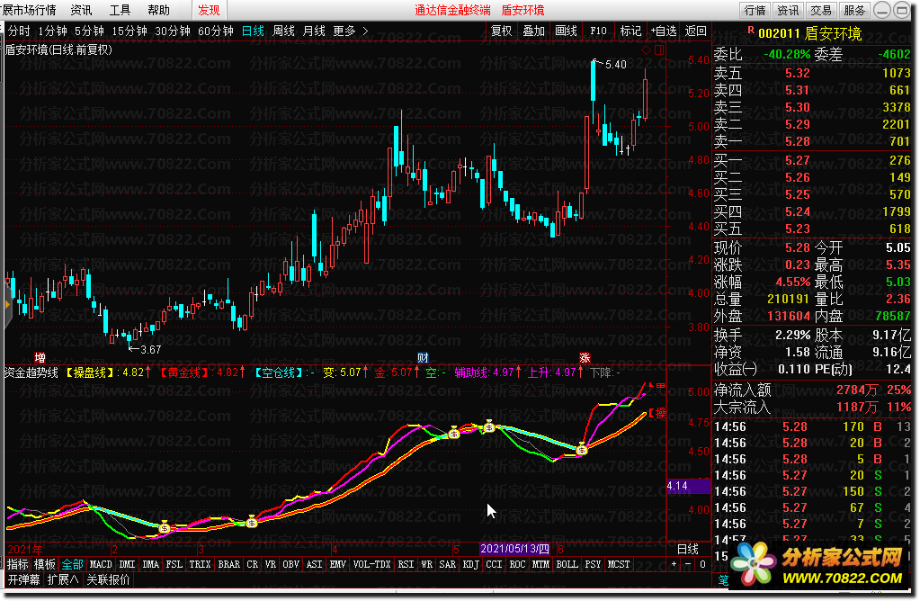Select the 60分钟 chart period
The image size is (920, 601).
215,31
